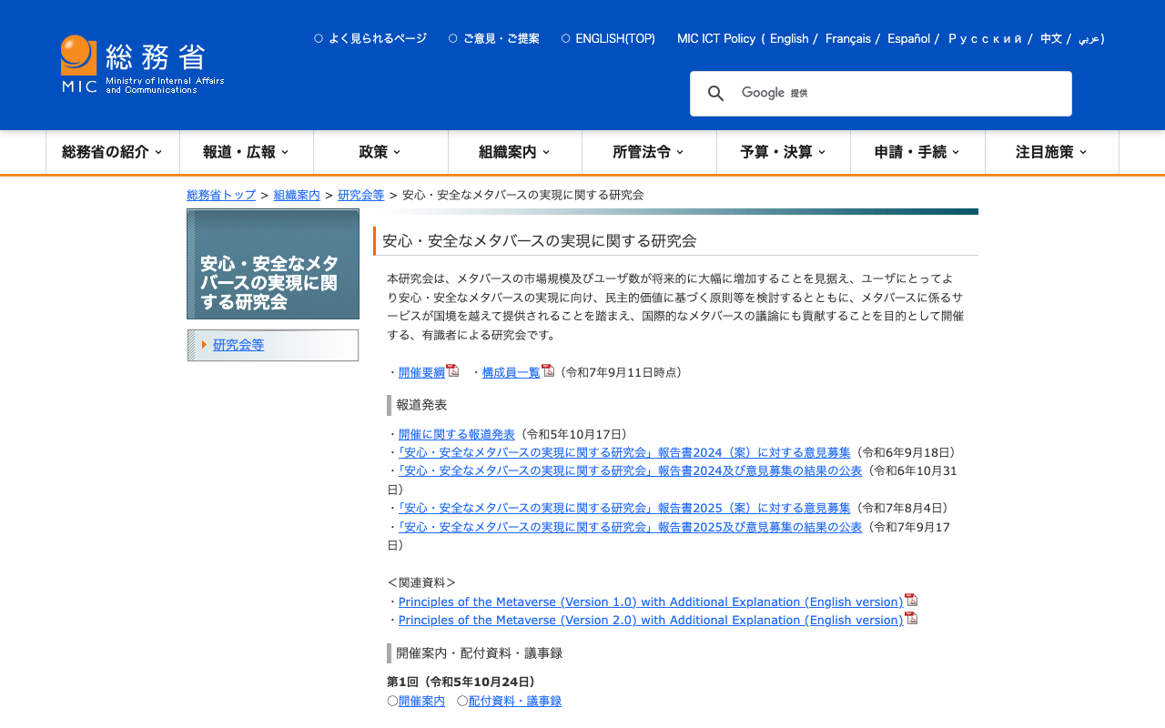
Task: Go to よく見られるページ
Action: point(370,38)
